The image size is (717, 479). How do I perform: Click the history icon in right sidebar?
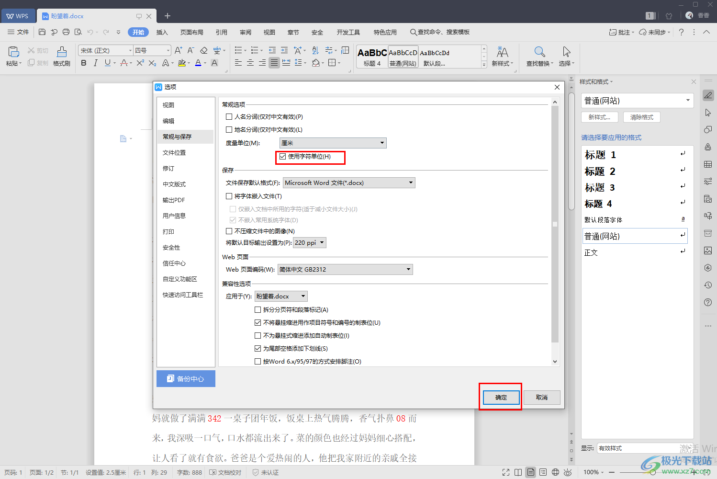click(708, 285)
